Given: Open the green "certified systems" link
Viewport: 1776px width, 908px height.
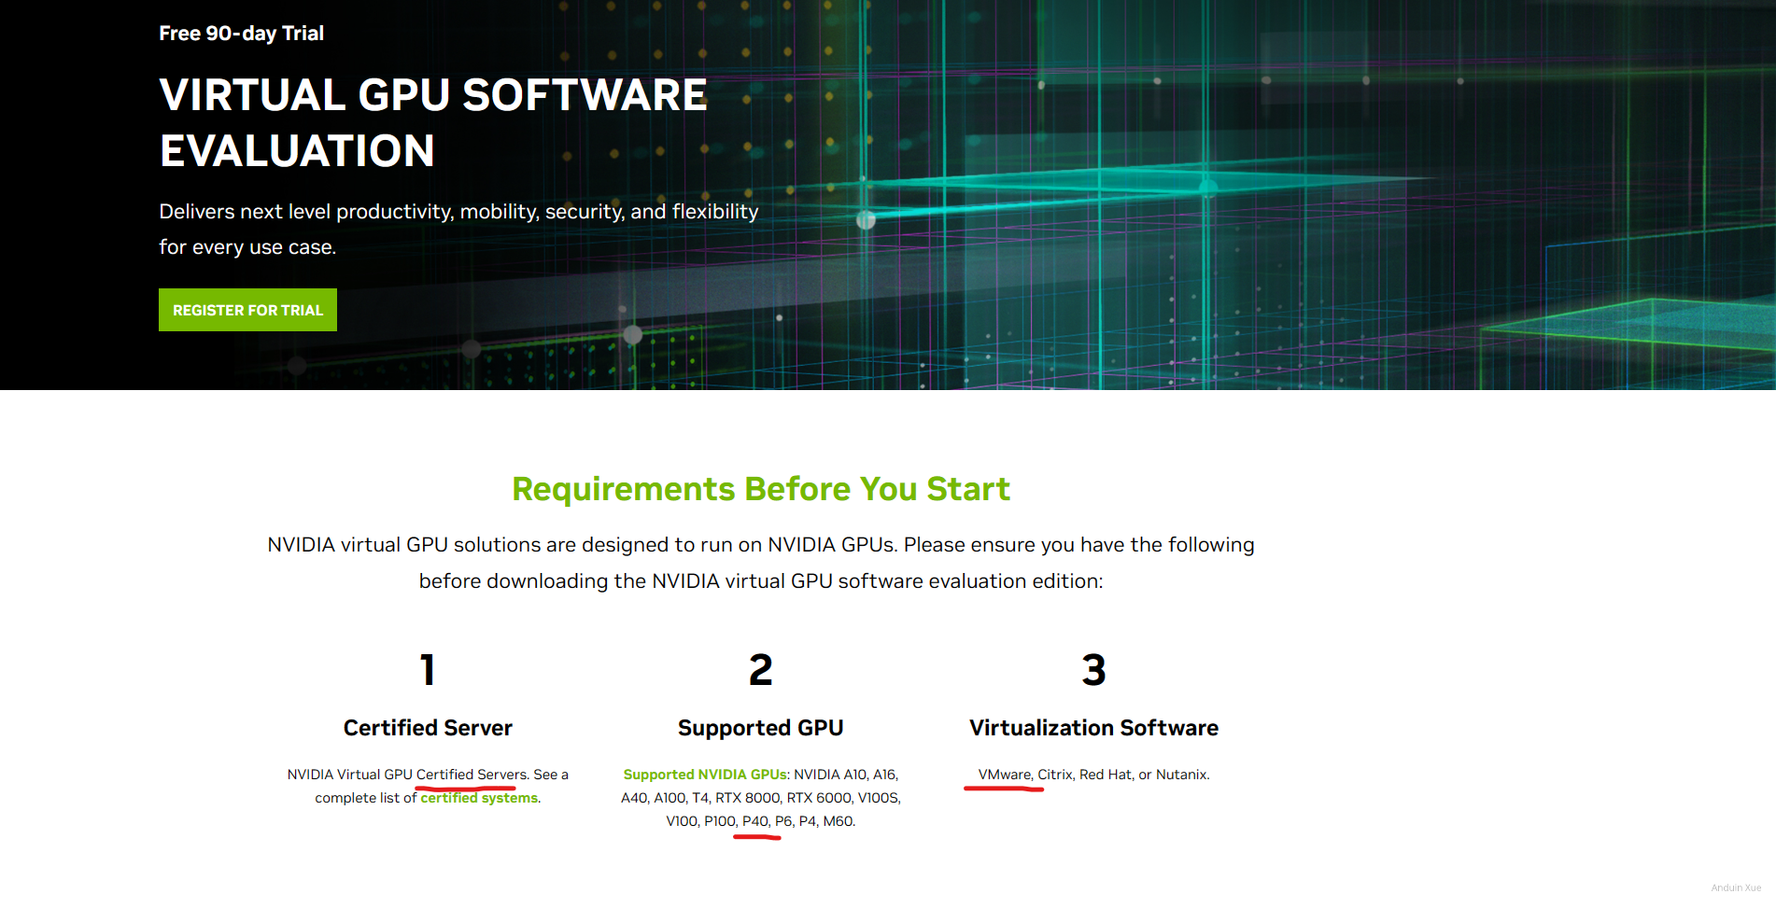Looking at the screenshot, I should (x=479, y=798).
